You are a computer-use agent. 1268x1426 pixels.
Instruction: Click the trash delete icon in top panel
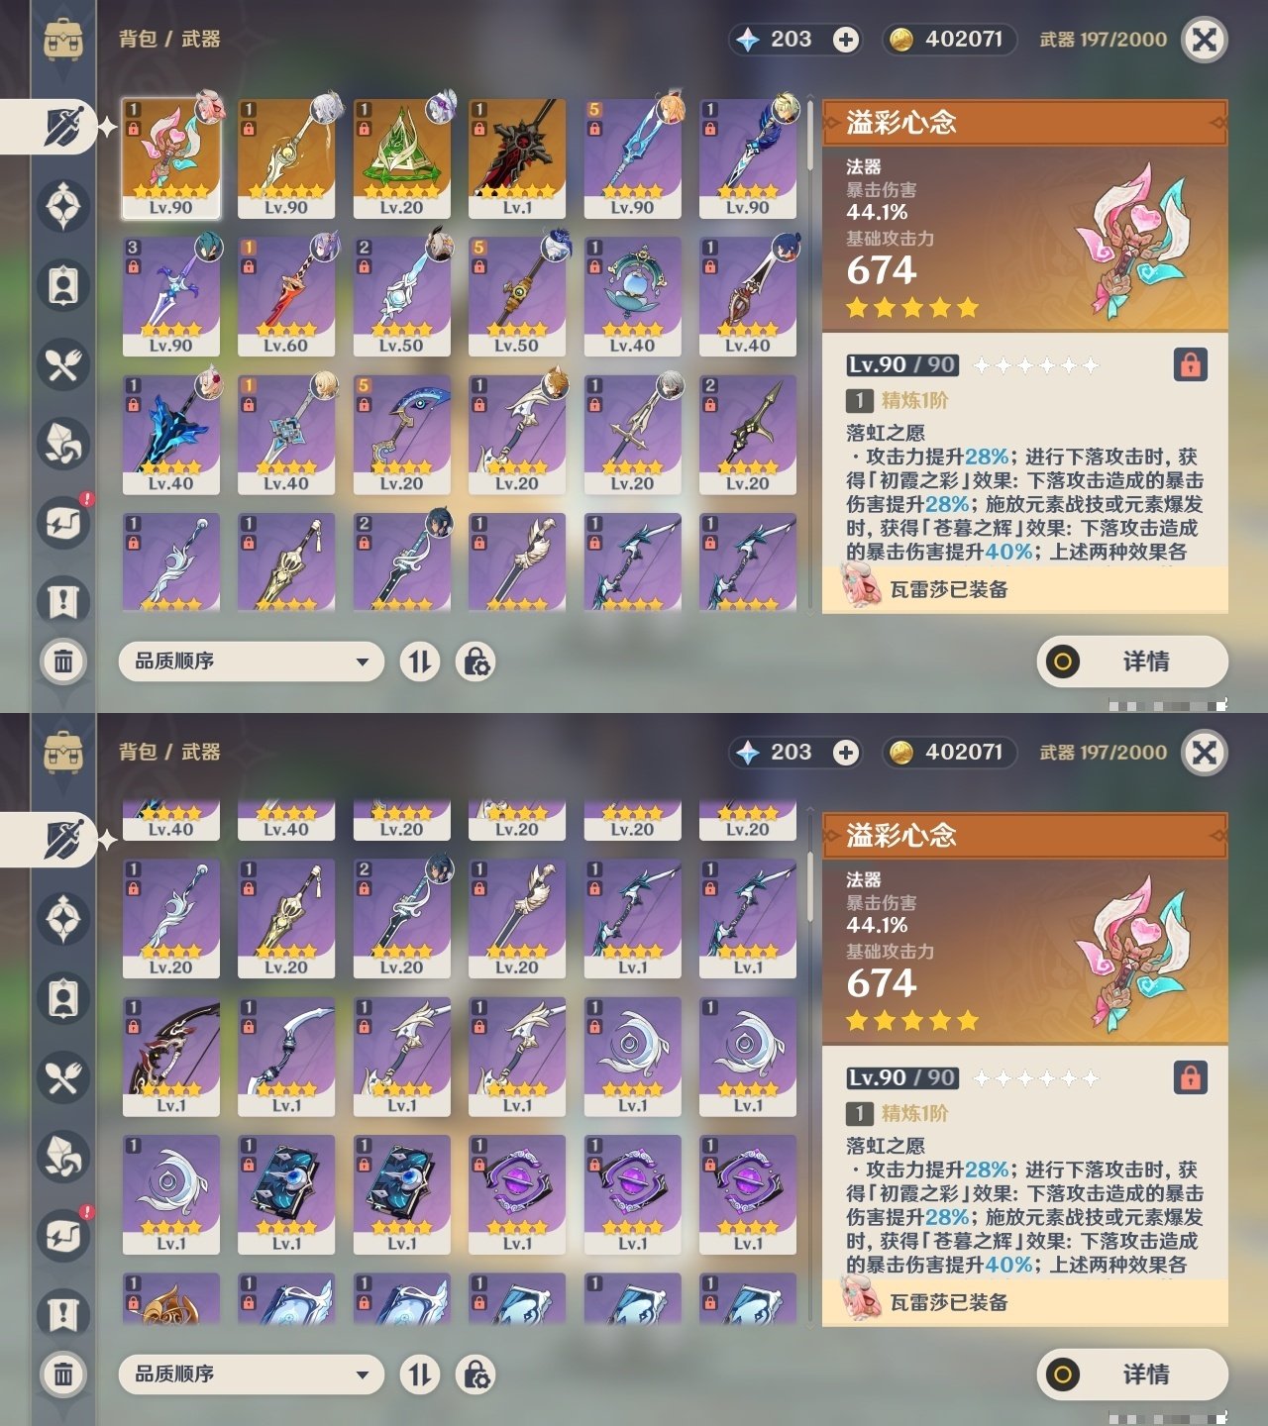[x=63, y=661]
